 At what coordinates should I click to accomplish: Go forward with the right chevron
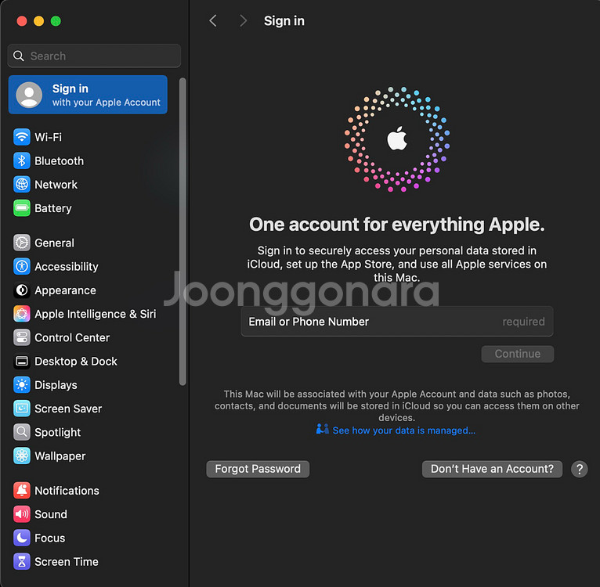(x=243, y=20)
